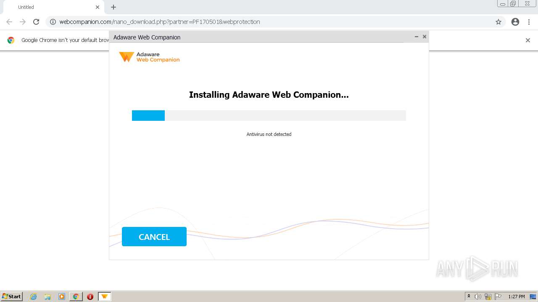This screenshot has height=302, width=538.
Task: Click the Adaware Web Companion logo
Action: pyautogui.click(x=149, y=57)
